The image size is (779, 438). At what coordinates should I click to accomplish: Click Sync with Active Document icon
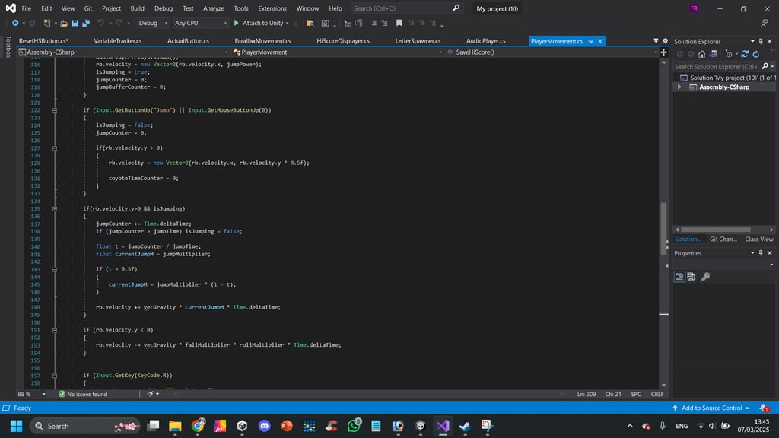pos(745,54)
